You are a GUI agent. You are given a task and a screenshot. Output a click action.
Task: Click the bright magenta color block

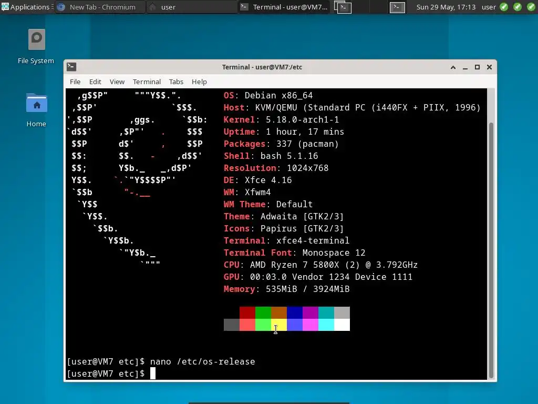(x=311, y=325)
